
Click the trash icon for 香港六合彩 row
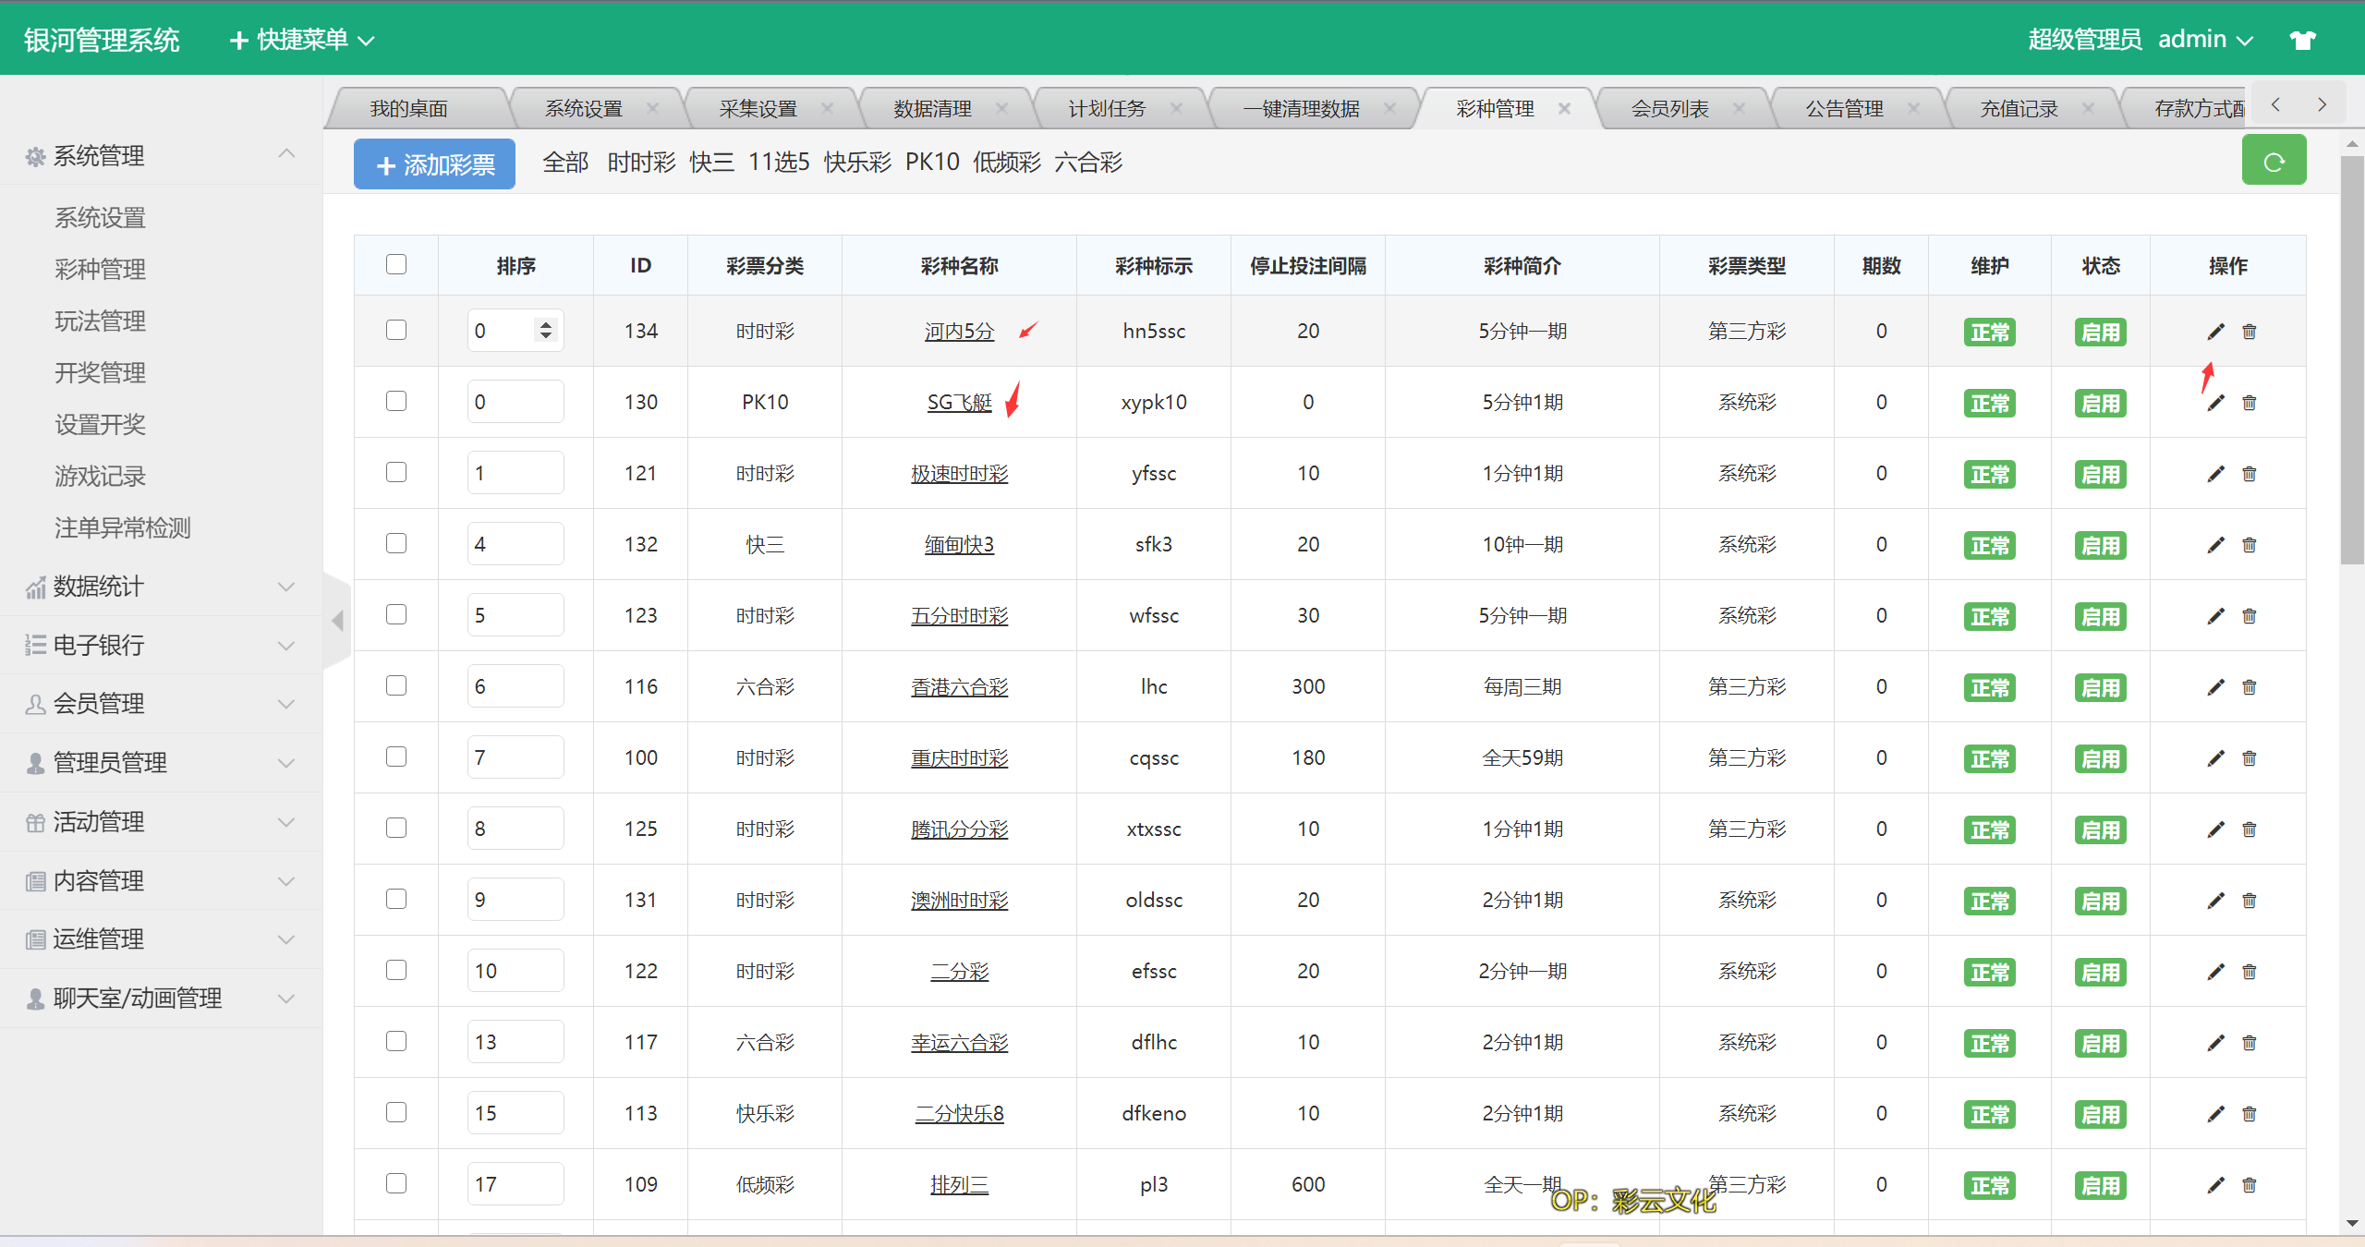point(2250,687)
